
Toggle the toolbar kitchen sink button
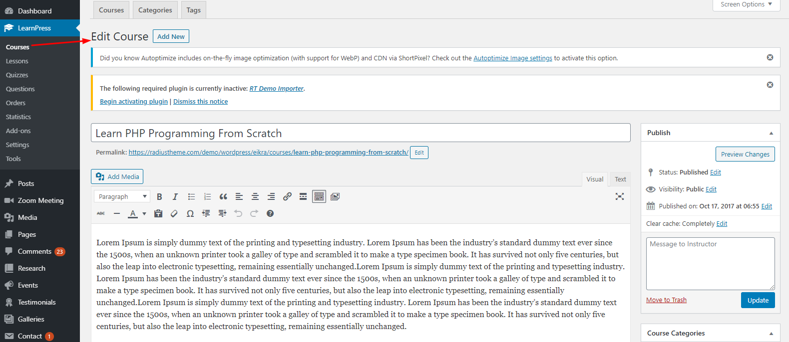pyautogui.click(x=319, y=196)
